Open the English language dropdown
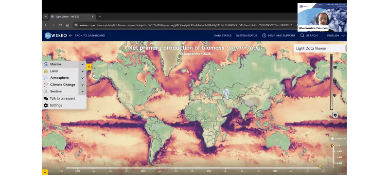 (336, 35)
